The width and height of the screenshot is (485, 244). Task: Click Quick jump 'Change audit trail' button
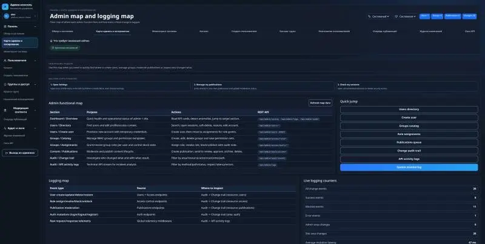(x=409, y=151)
